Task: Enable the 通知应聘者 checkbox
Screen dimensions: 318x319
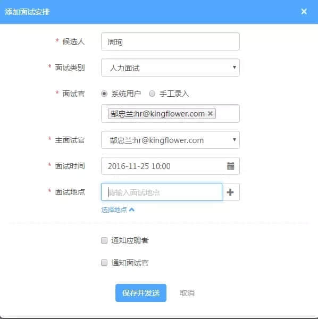Action: 104,240
